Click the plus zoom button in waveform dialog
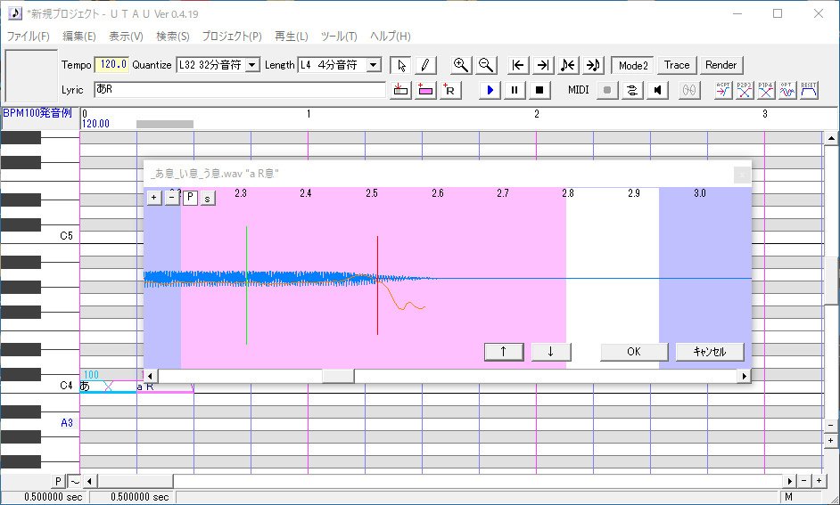The height and width of the screenshot is (505, 840). (153, 198)
